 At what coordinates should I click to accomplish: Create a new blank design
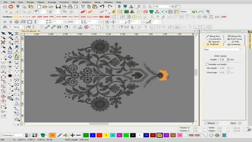point(39,7)
